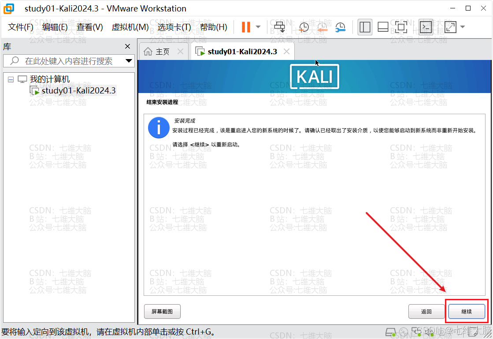The width and height of the screenshot is (493, 339).
Task: Pause the virtual machine with the orange button
Action: tap(246, 27)
